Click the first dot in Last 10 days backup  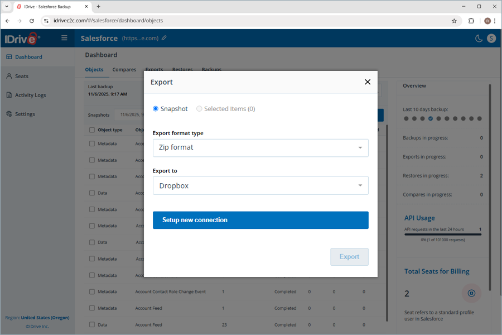(x=406, y=118)
